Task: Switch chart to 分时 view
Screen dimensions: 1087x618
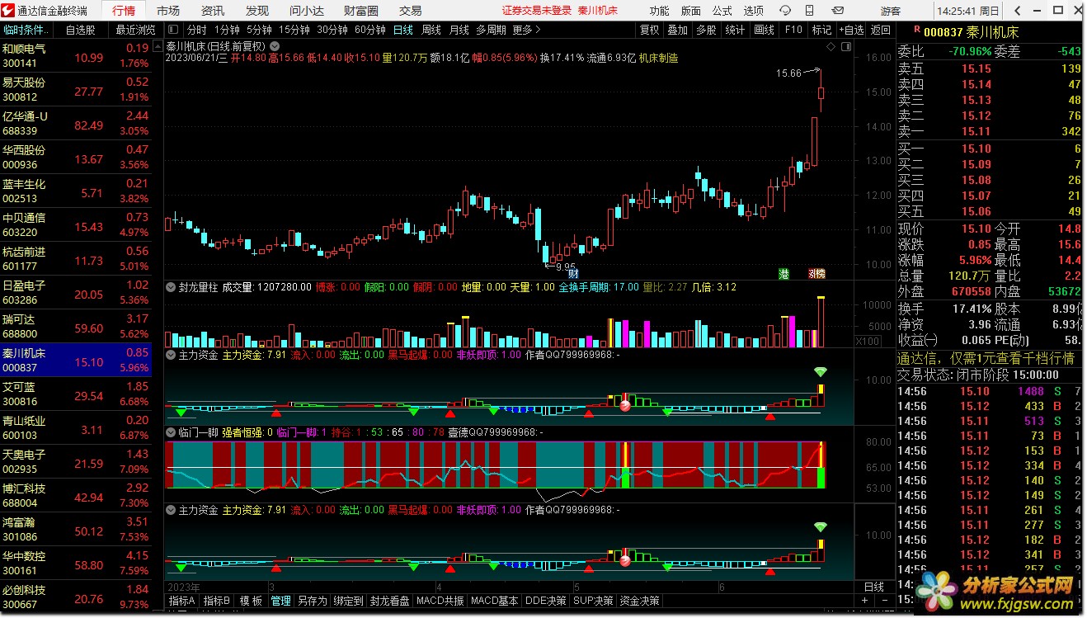Action: pyautogui.click(x=197, y=30)
